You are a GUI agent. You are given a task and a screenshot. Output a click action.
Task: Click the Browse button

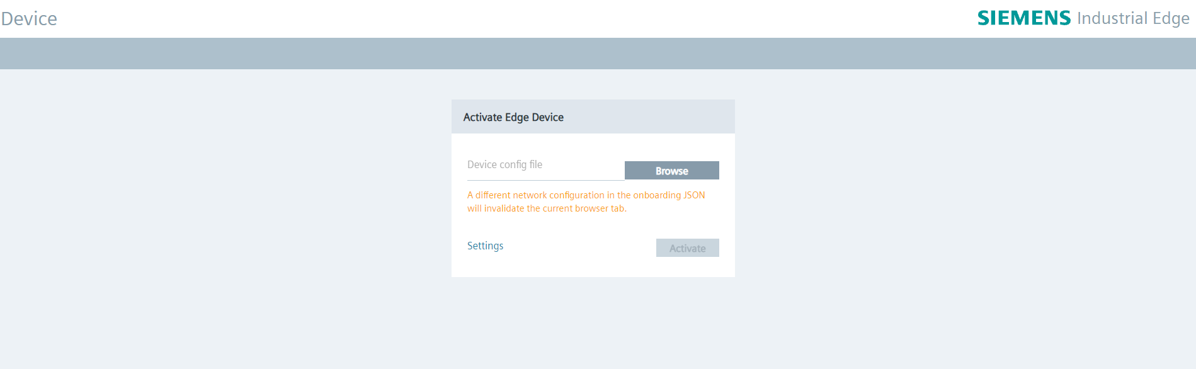click(671, 171)
